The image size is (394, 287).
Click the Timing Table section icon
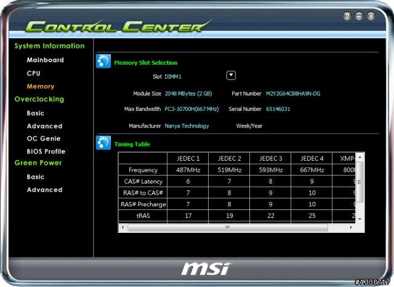(x=103, y=142)
